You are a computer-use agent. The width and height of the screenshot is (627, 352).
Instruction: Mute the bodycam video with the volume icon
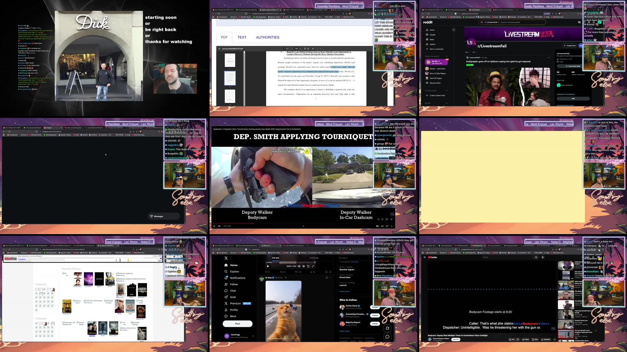click(x=219, y=226)
